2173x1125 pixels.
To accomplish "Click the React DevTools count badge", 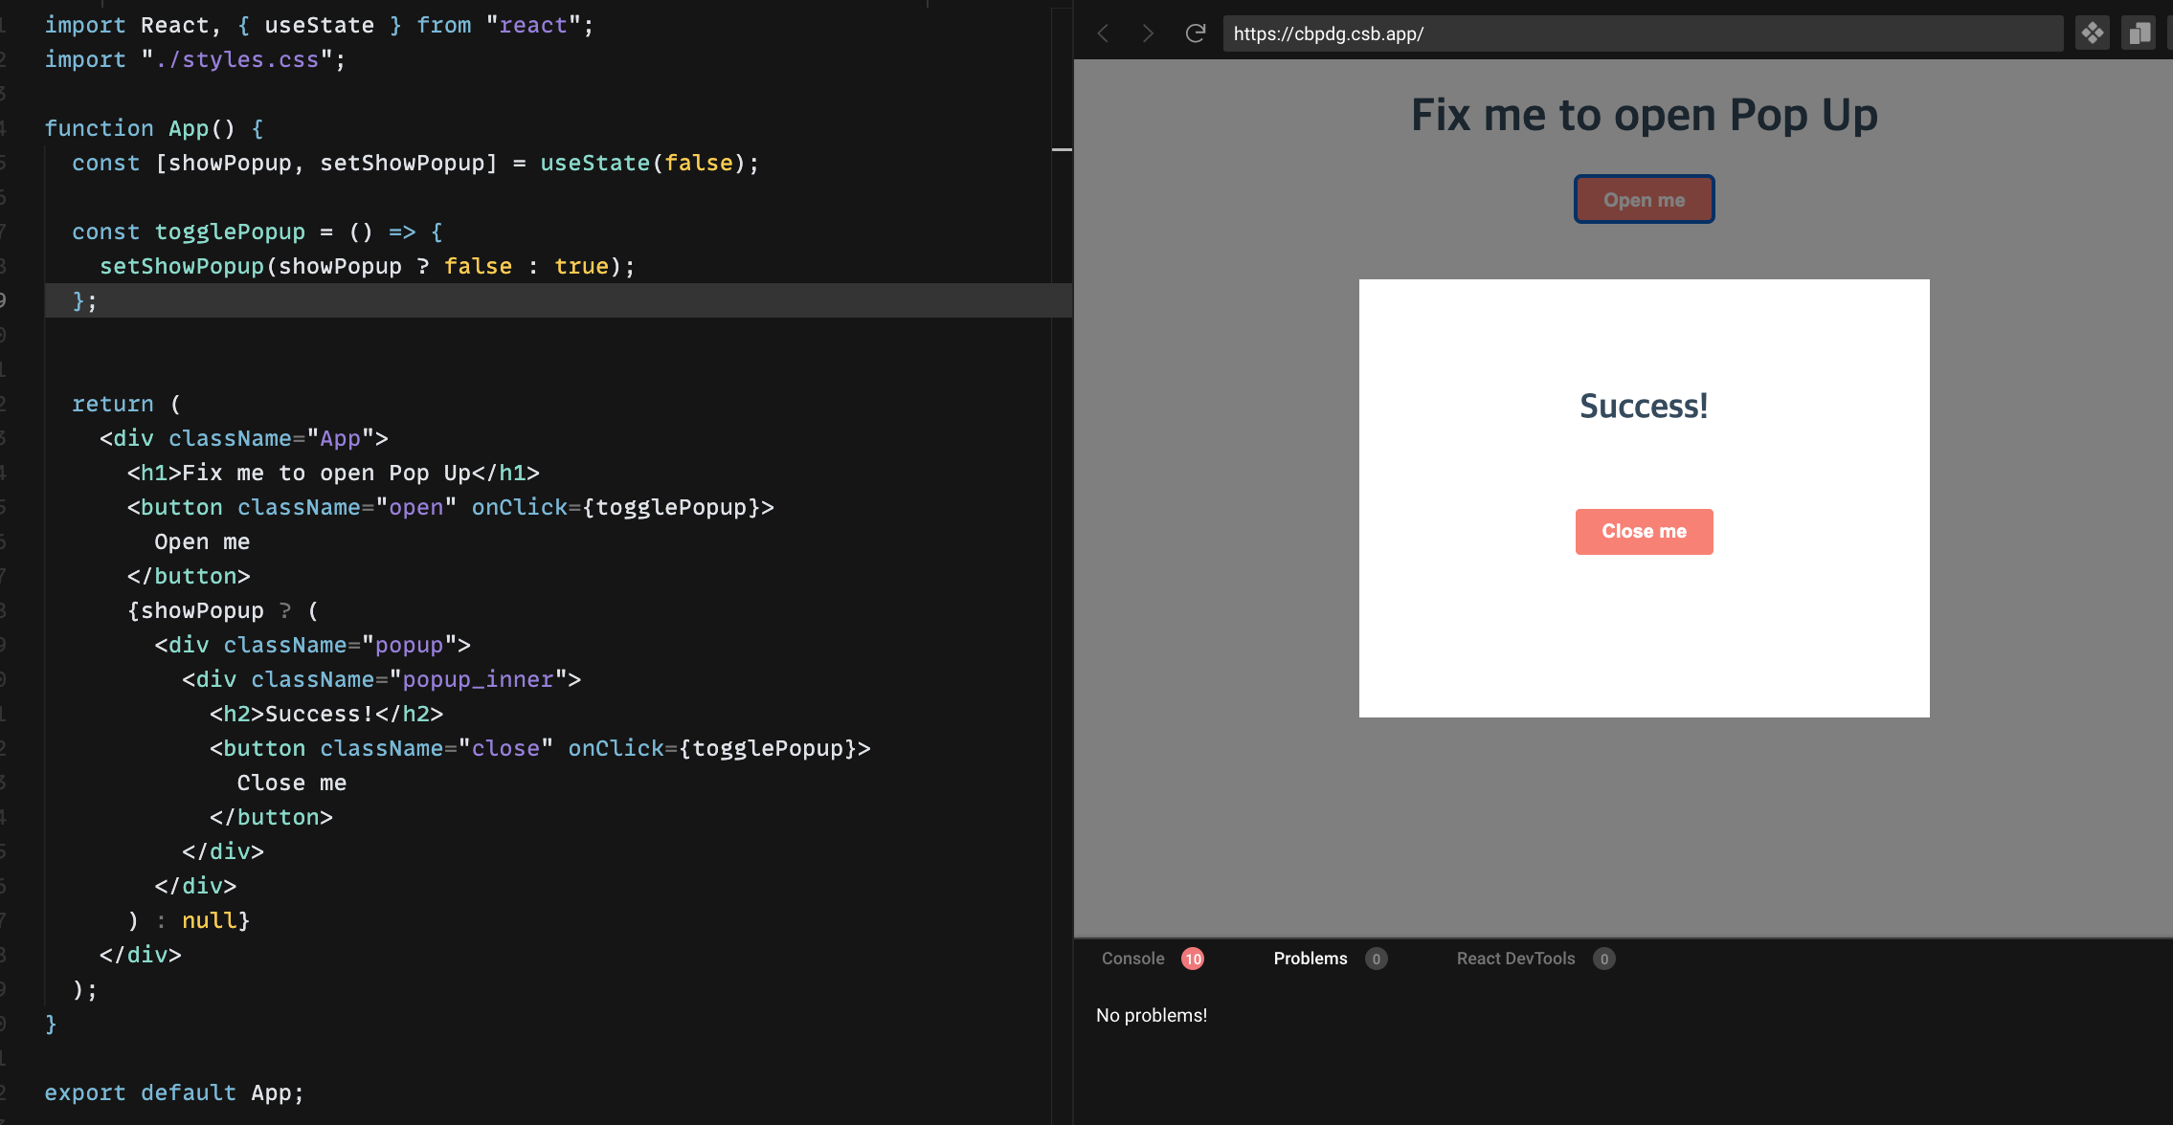I will point(1603,959).
